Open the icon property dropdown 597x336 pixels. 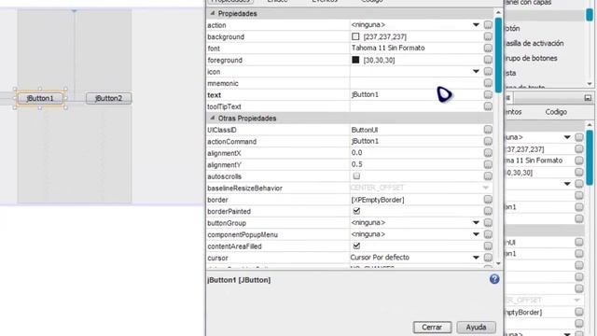coord(476,71)
